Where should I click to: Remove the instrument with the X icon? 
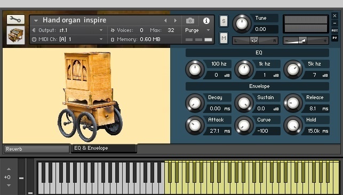(x=334, y=16)
